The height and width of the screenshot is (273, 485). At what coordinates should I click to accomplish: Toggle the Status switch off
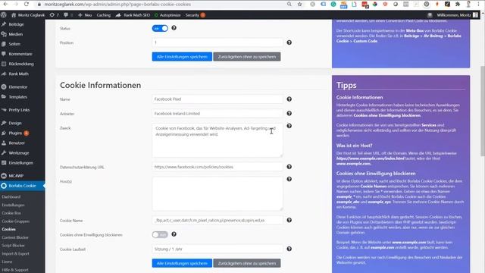coord(160,29)
